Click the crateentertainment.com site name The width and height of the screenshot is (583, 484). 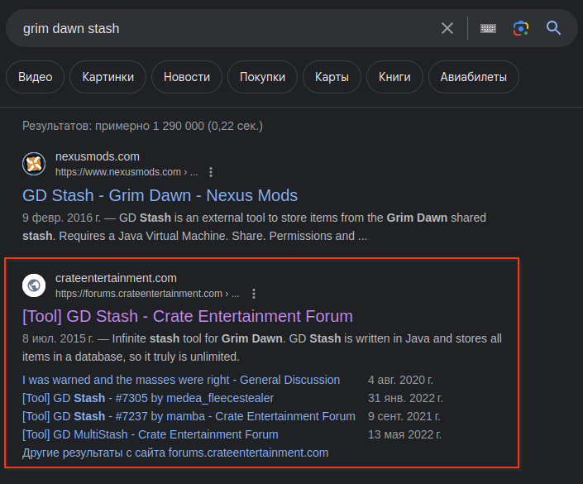click(x=116, y=278)
